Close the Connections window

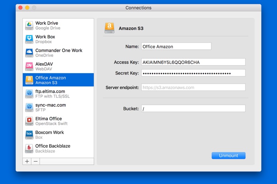[x=20, y=8]
